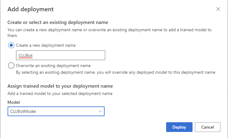Click the Deploy button
The image size is (228, 138).
pos(179,127)
